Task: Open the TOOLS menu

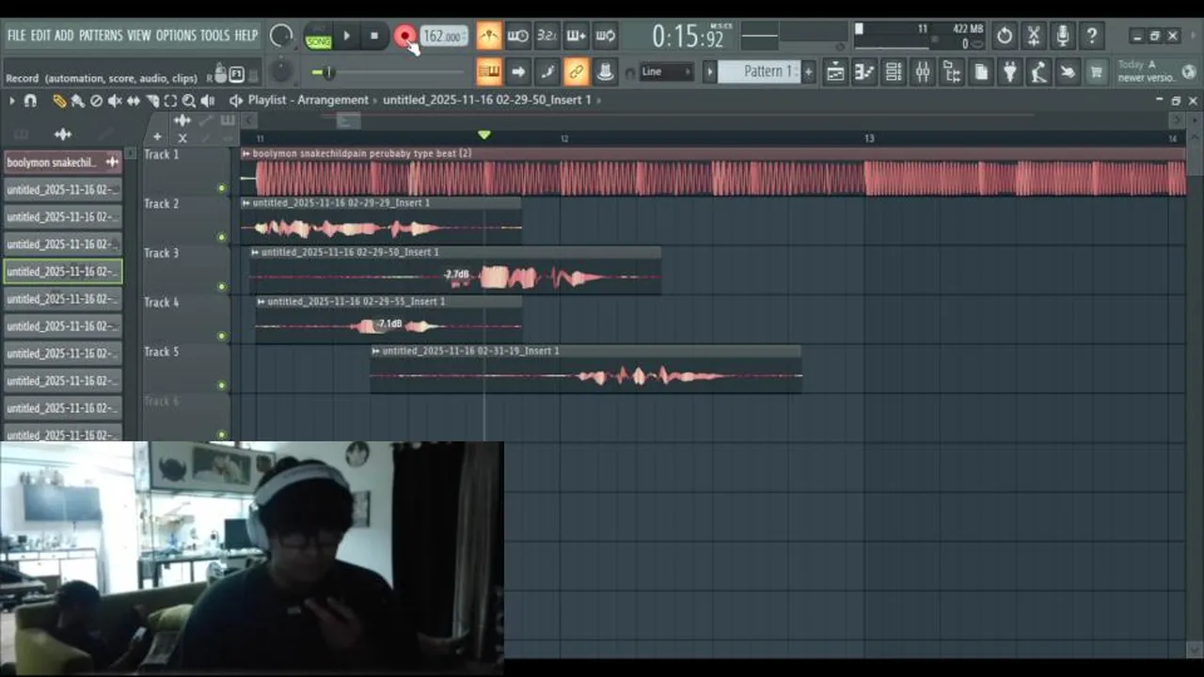Action: 214,36
